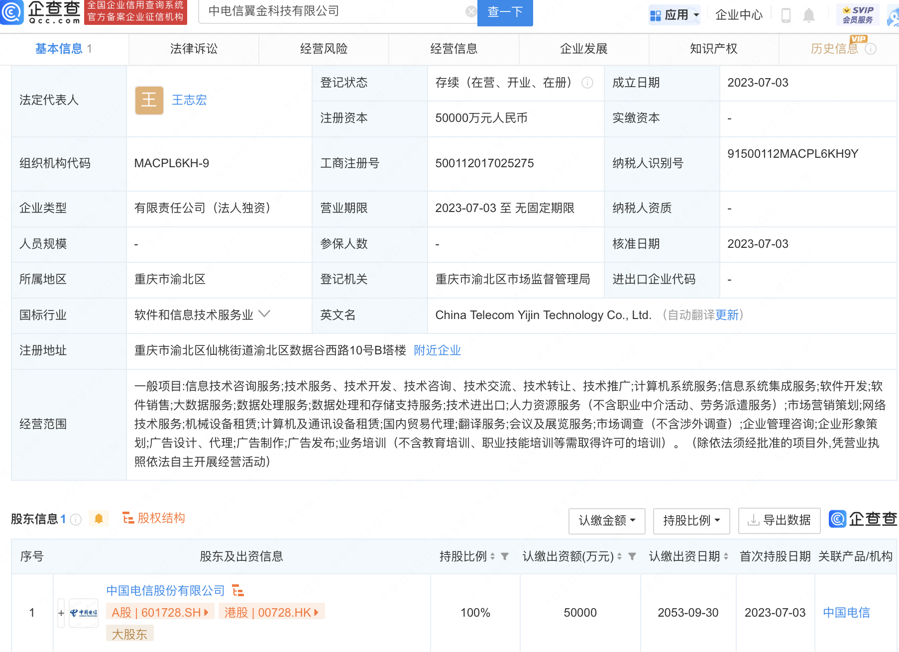The width and height of the screenshot is (899, 652).
Task: Switch to 法律诉讼 tab
Action: point(194,49)
